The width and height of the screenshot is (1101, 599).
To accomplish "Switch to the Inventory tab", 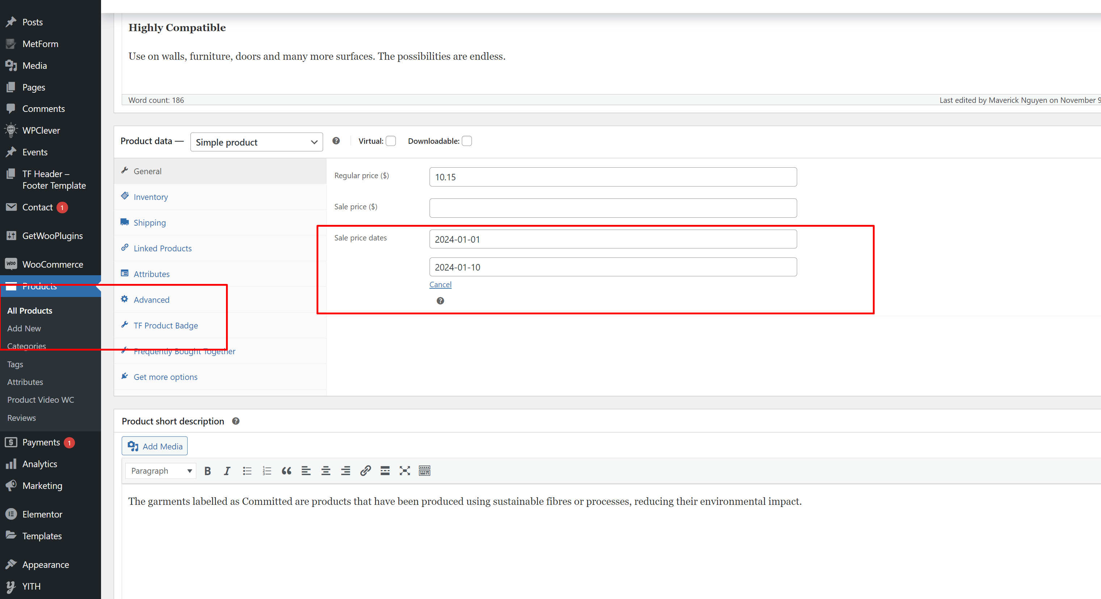I will click(x=220, y=197).
